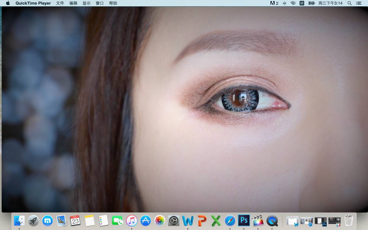
Task: Open WPS Spreadsheets green X icon
Action: [216, 221]
